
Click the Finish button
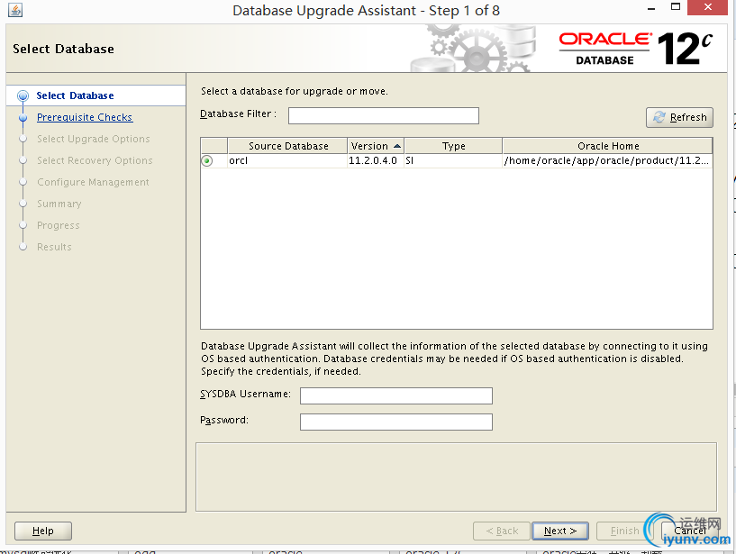pos(625,531)
